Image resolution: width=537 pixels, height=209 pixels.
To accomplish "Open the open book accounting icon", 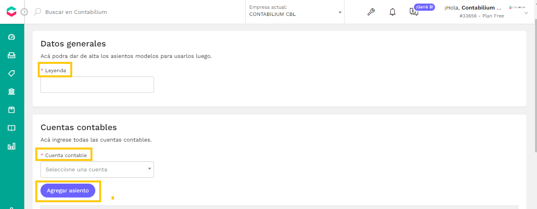I will coord(12,128).
